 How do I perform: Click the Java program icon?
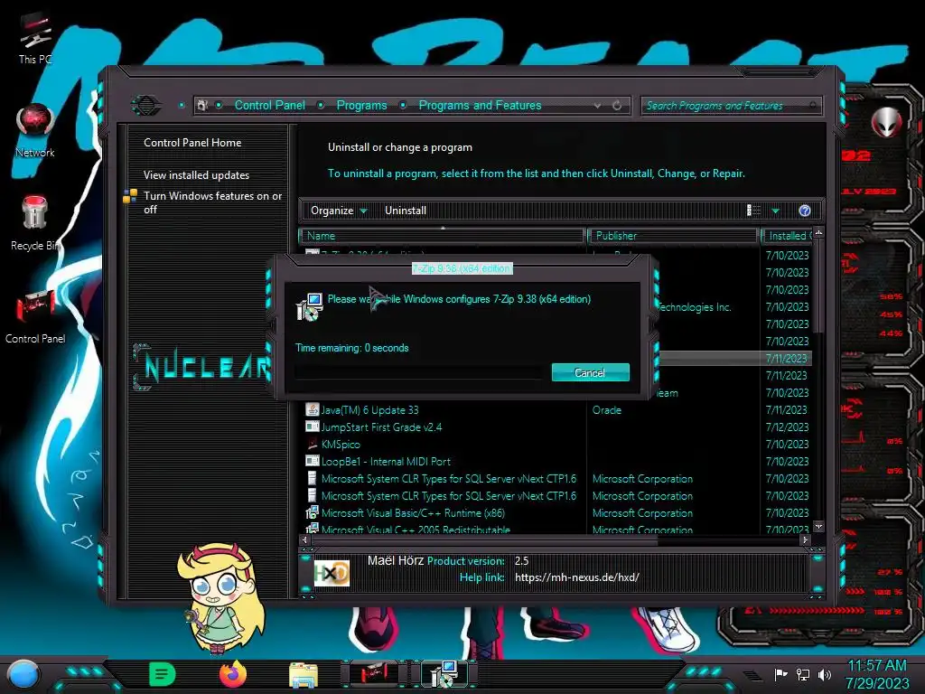[x=312, y=409]
